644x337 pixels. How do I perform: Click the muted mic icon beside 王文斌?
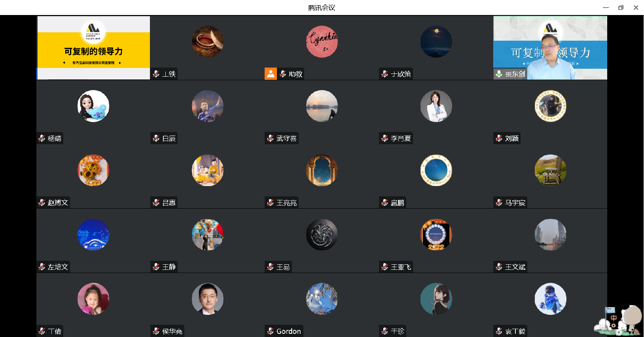coord(499,267)
